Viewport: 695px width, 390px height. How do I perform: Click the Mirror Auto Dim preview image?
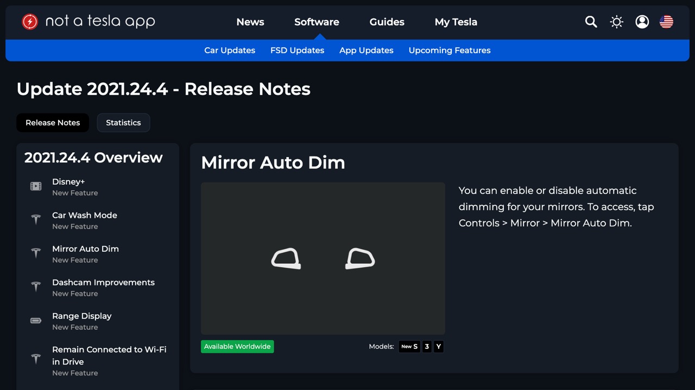click(x=323, y=258)
